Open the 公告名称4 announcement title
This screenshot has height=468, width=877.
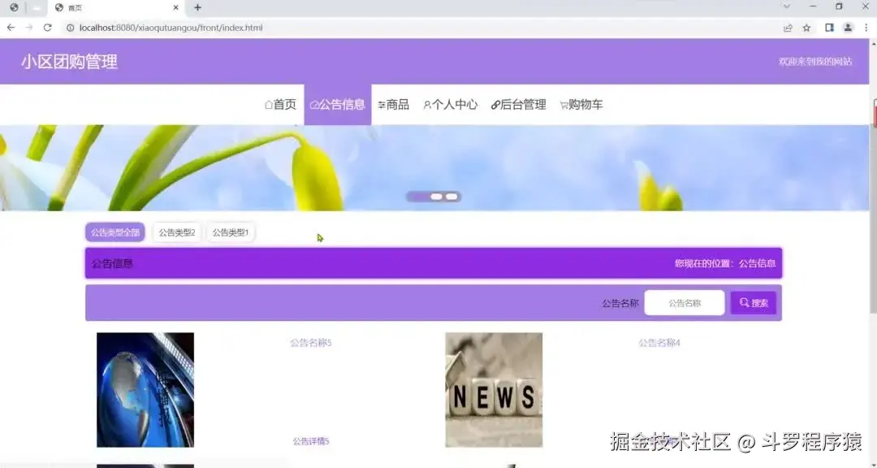pos(659,343)
